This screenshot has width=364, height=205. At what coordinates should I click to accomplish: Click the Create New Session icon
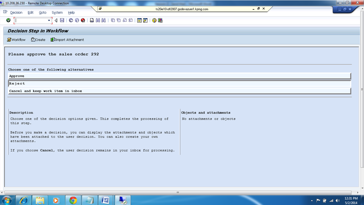139,20
